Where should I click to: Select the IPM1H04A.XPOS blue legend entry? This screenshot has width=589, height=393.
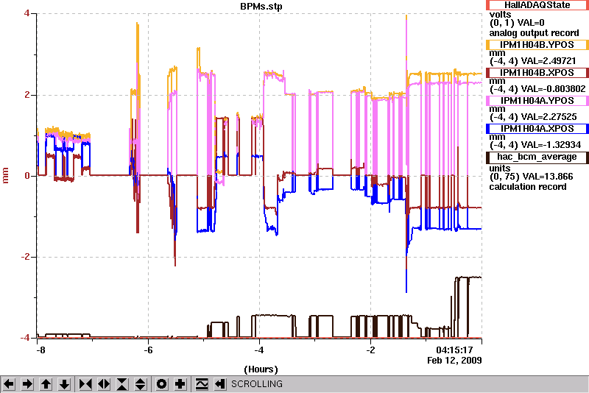[537, 129]
